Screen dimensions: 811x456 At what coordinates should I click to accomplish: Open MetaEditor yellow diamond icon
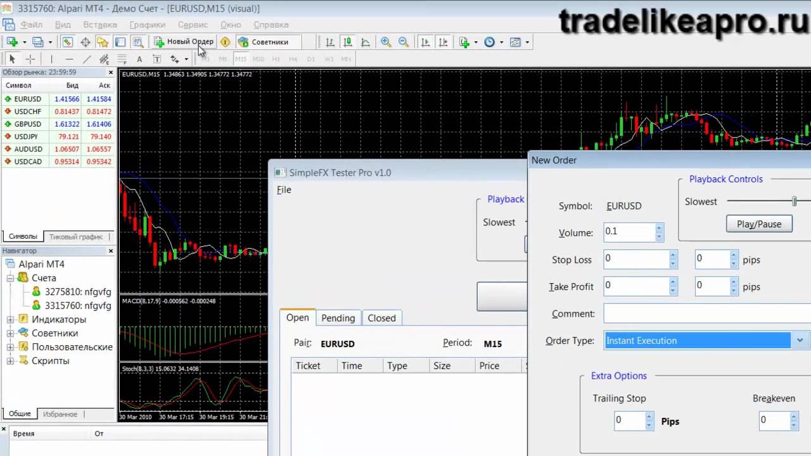point(225,42)
